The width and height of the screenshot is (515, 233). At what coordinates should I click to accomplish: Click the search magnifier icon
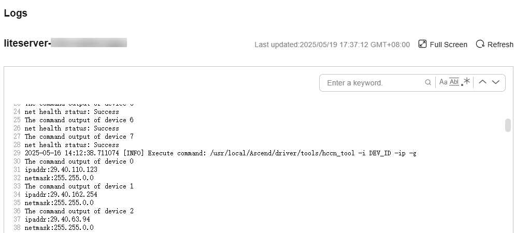point(427,82)
